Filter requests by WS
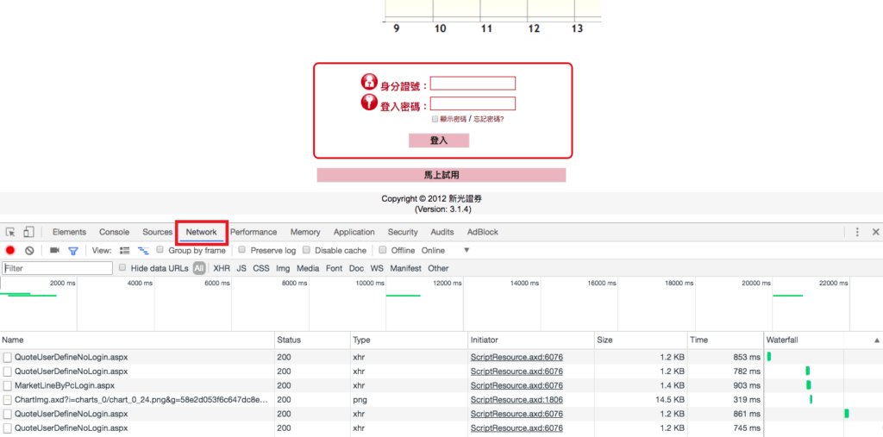This screenshot has width=883, height=437. tap(377, 269)
